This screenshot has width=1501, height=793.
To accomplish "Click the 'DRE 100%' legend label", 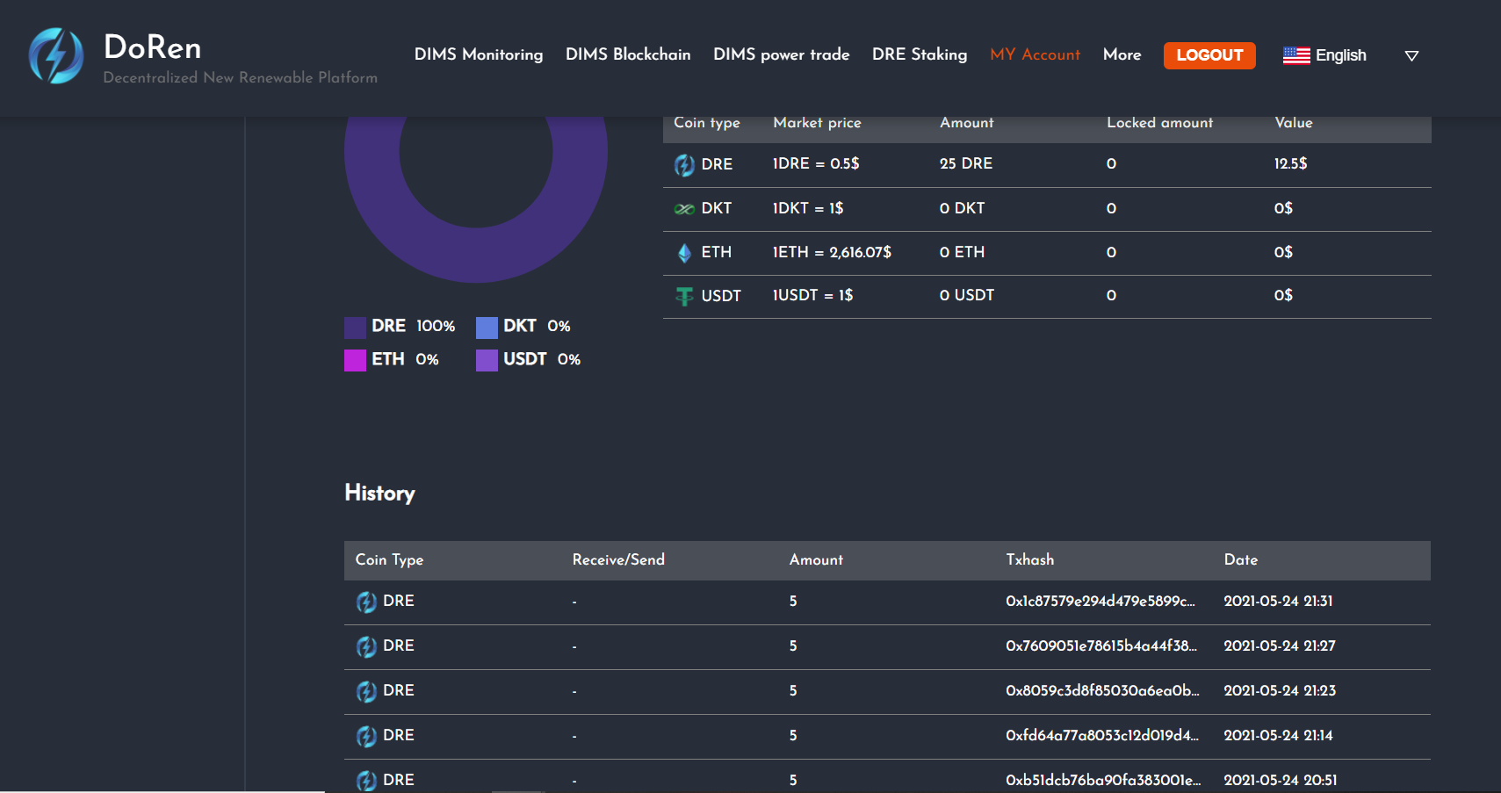I will pos(413,327).
